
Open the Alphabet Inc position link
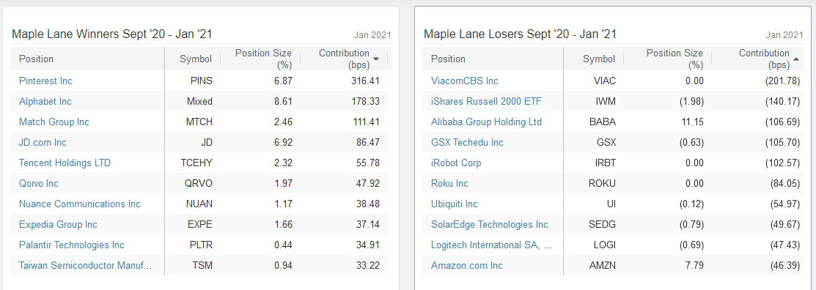(x=45, y=101)
